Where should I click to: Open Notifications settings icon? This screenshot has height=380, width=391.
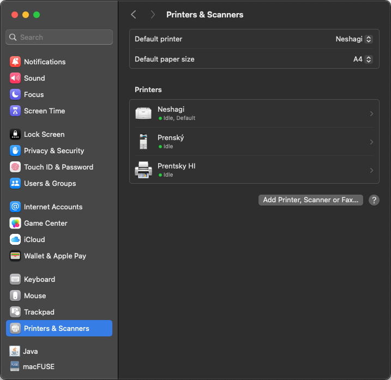15,62
